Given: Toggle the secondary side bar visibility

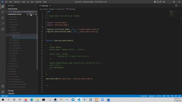Looking at the screenshot, I should click(160, 2).
